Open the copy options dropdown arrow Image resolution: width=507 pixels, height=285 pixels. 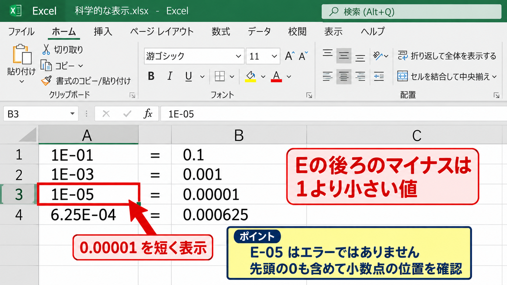81,66
